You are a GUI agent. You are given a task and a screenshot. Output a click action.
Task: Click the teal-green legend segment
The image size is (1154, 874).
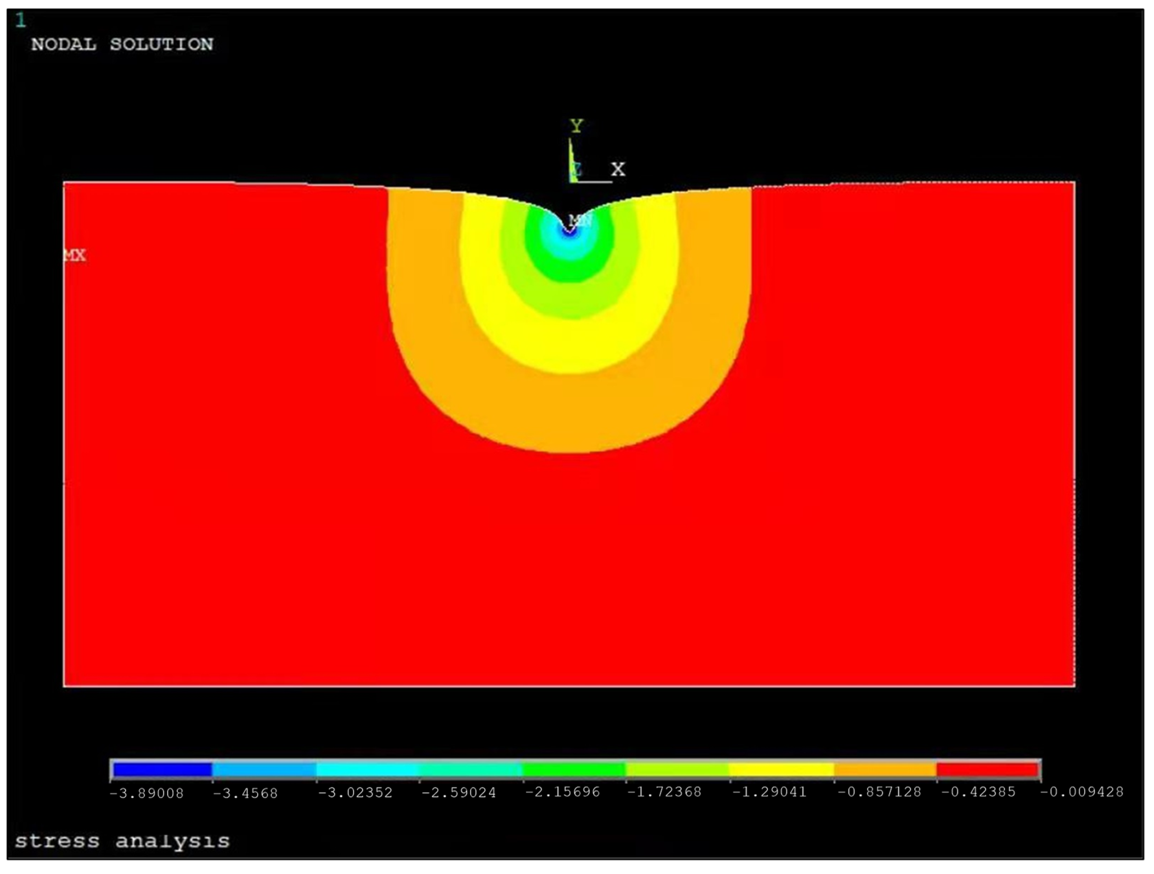[471, 770]
